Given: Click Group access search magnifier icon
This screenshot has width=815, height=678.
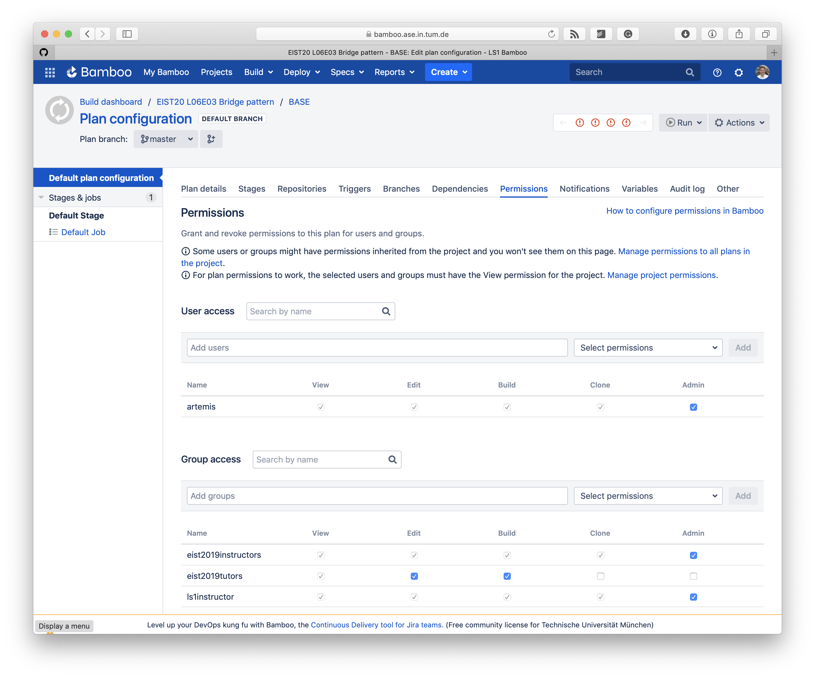Looking at the screenshot, I should (x=392, y=460).
